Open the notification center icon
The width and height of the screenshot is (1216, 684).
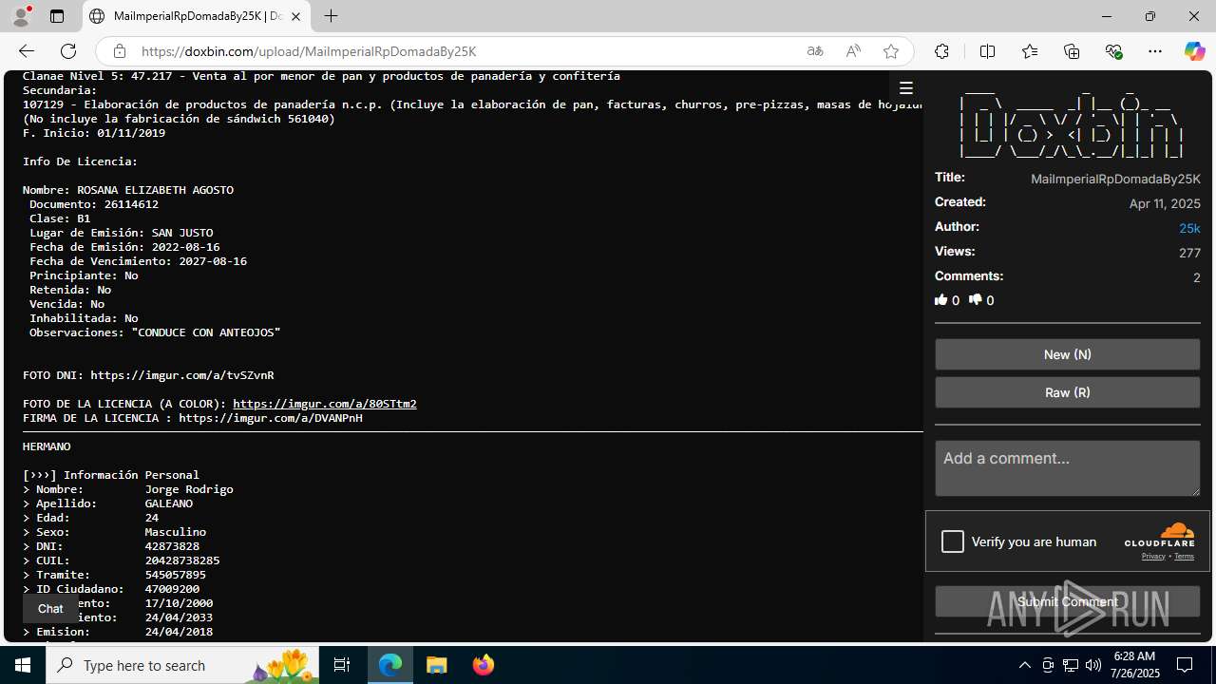point(1186,665)
